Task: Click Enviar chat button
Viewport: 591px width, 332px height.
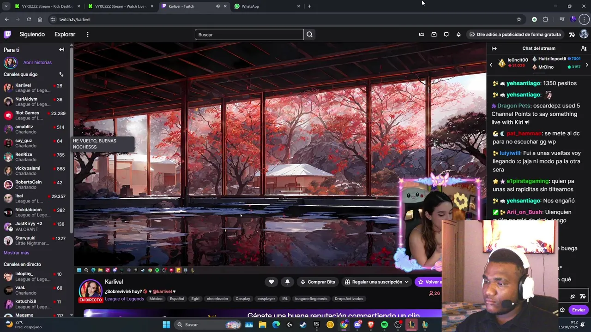Action: 579,310
